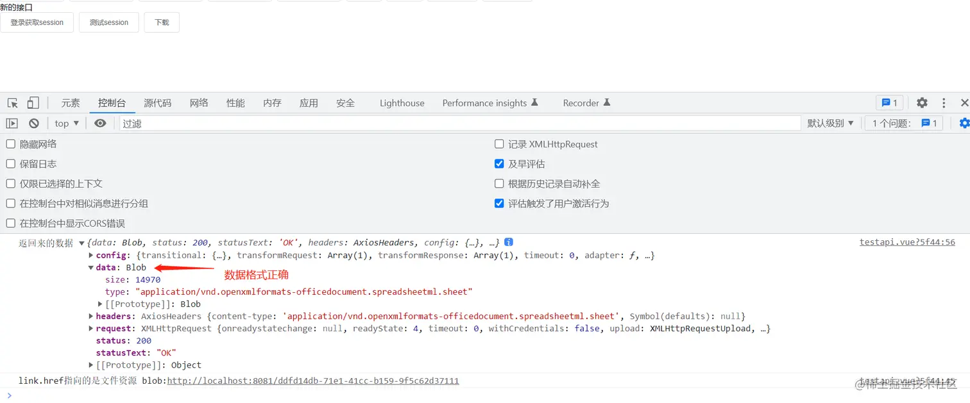
Task: Open the 源代码 tab
Action: point(157,103)
